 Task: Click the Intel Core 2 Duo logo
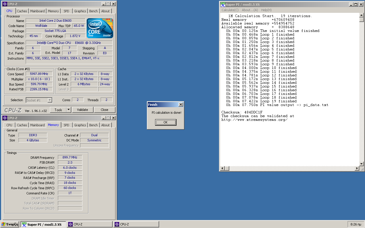click(x=100, y=28)
